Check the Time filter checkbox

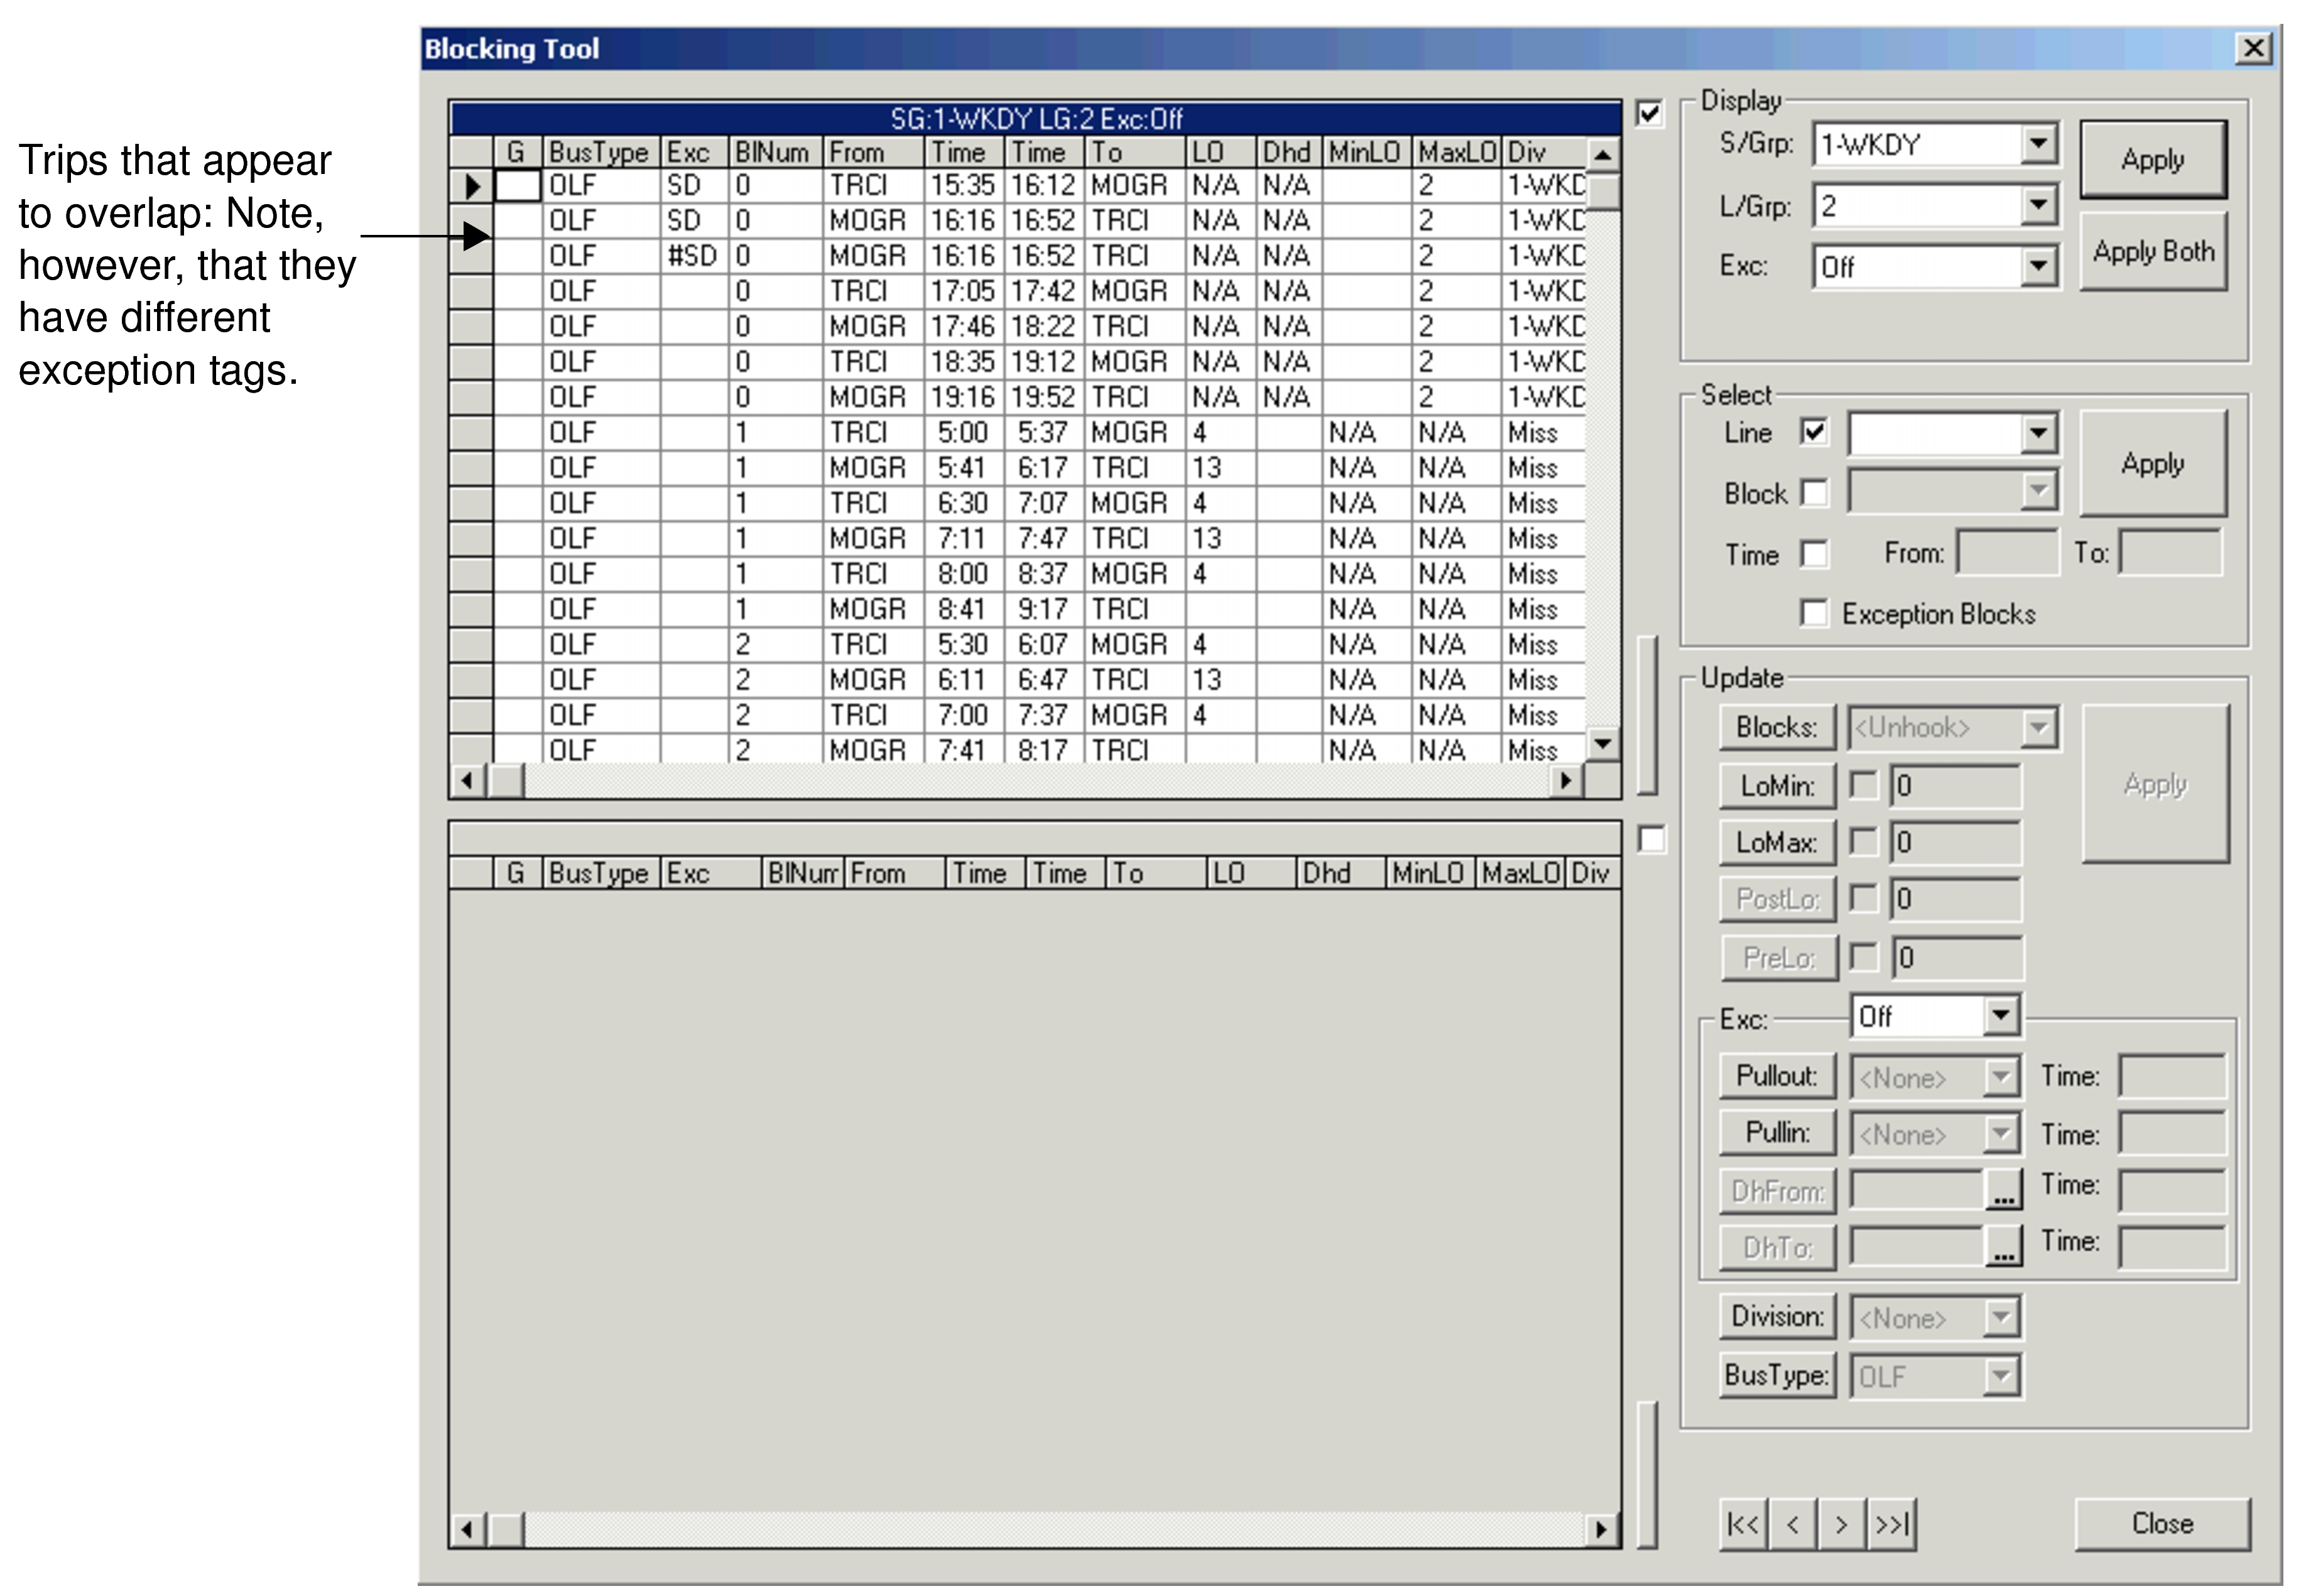(1815, 555)
